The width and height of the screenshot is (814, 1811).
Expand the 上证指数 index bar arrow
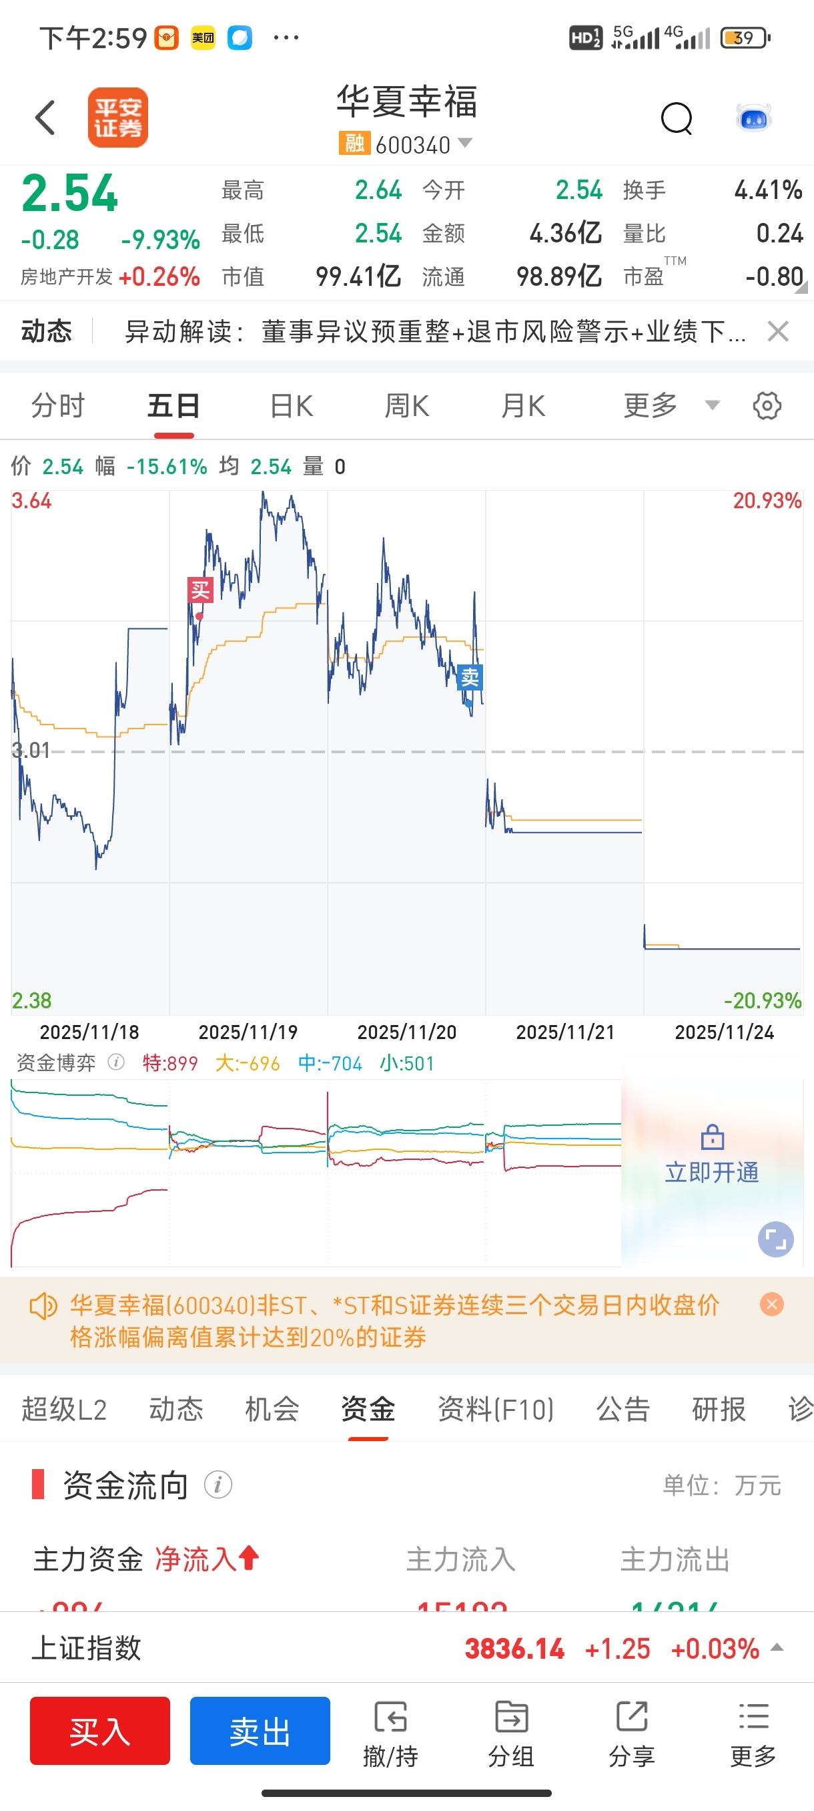click(777, 1647)
